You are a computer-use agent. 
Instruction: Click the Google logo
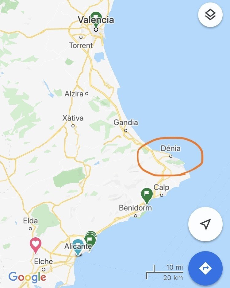pos(27,277)
